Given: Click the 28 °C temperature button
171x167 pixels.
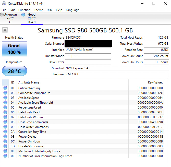Looking at the screenshot, I should click(14, 71).
